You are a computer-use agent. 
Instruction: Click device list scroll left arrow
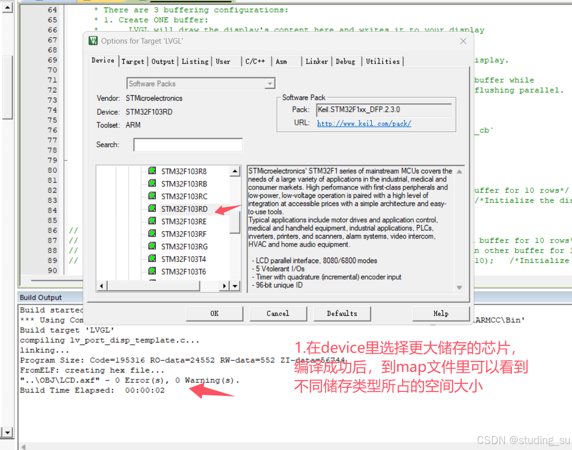click(x=101, y=286)
